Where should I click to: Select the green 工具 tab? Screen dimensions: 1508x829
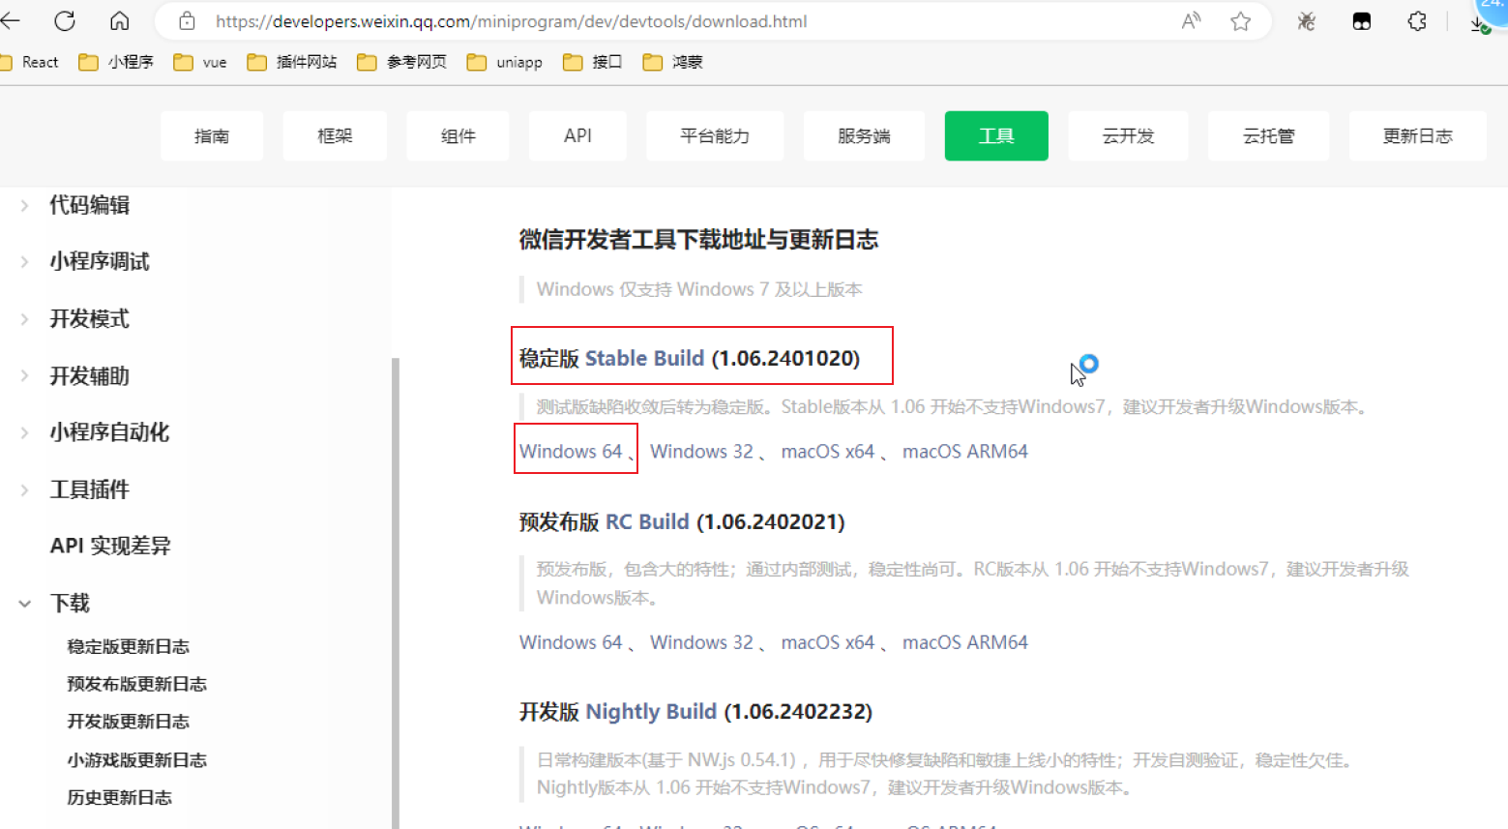[x=996, y=135]
